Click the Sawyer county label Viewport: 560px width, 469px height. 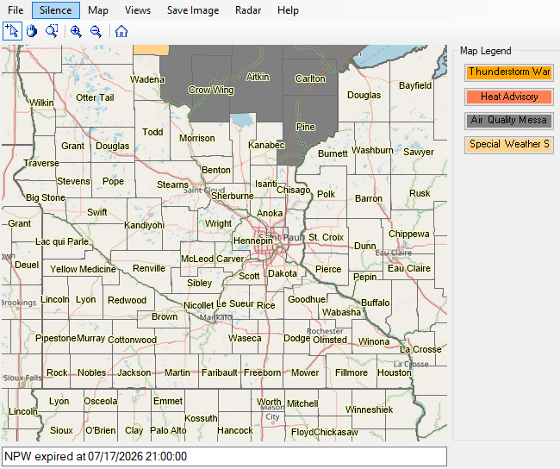[x=419, y=153]
